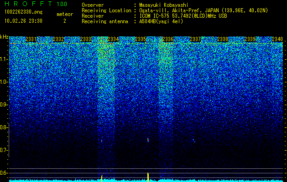Screen dimensions: 287x182
Task: Click the date stamp 10.02.26 23:30
Action: (23, 21)
